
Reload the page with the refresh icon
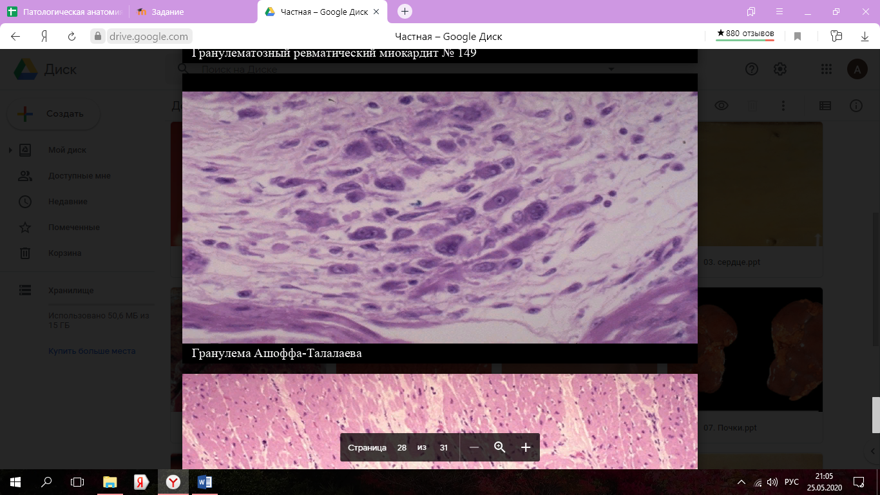click(72, 37)
